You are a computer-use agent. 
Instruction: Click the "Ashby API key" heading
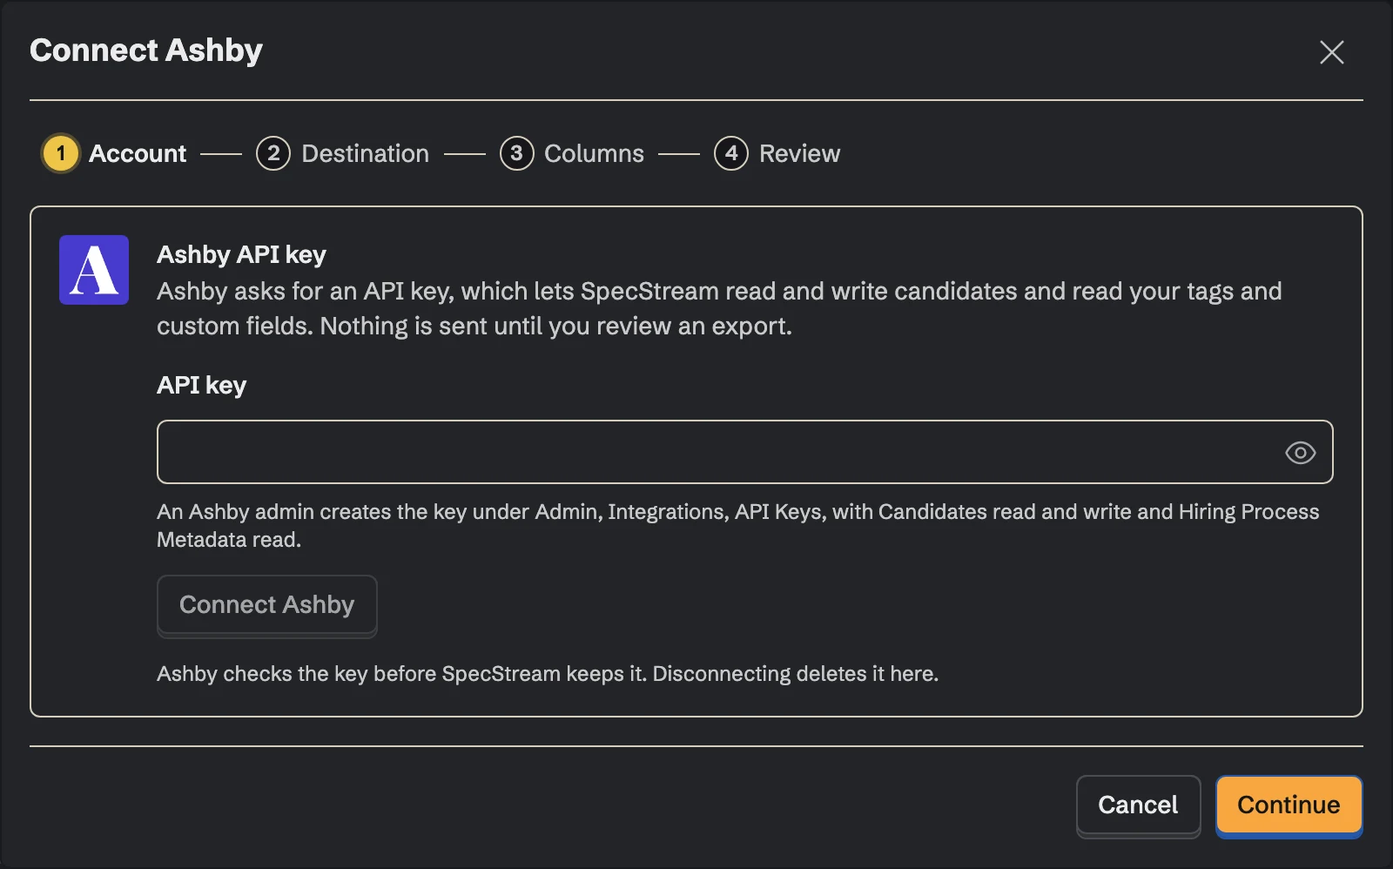(241, 254)
